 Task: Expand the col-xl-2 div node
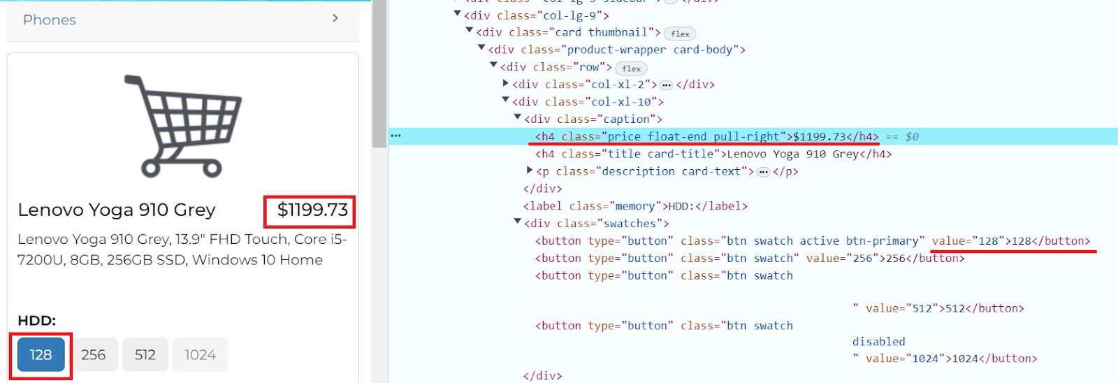coord(506,83)
